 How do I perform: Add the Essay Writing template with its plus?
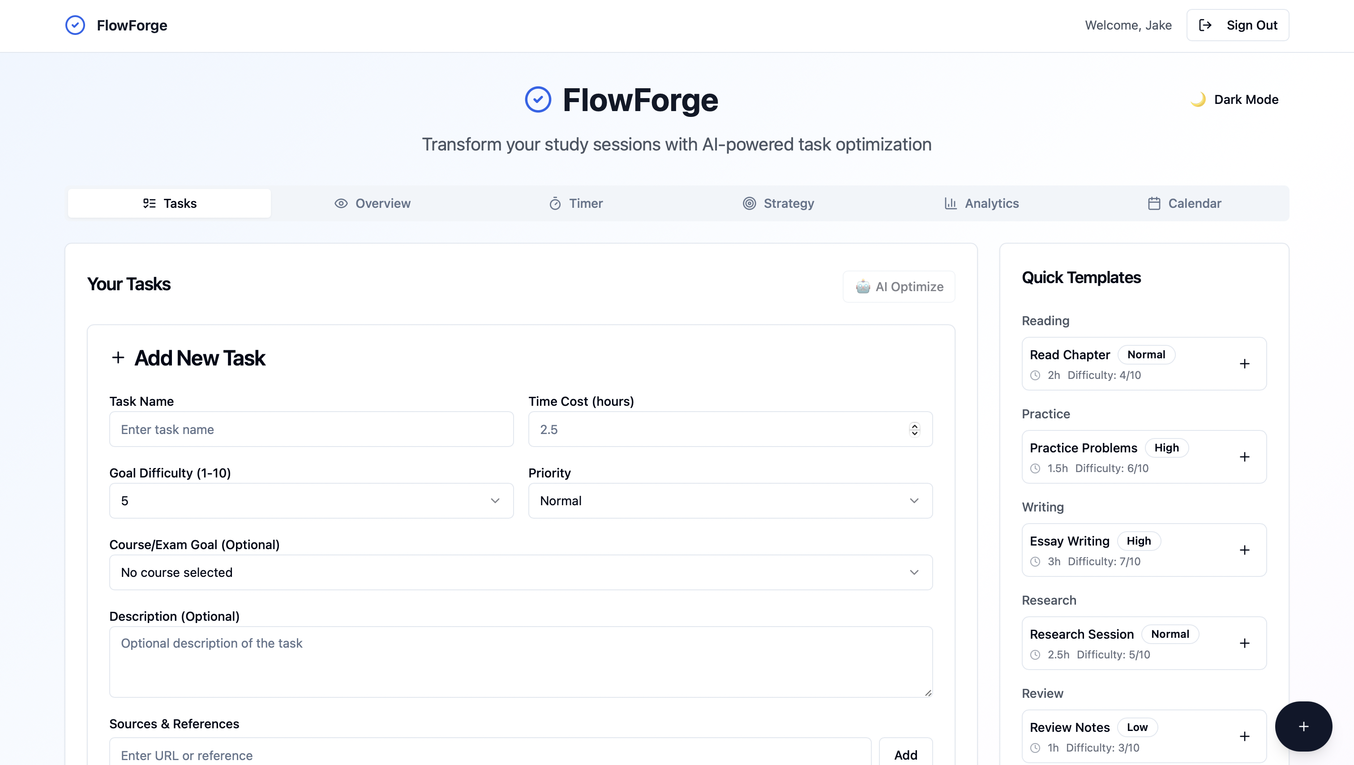pos(1244,550)
